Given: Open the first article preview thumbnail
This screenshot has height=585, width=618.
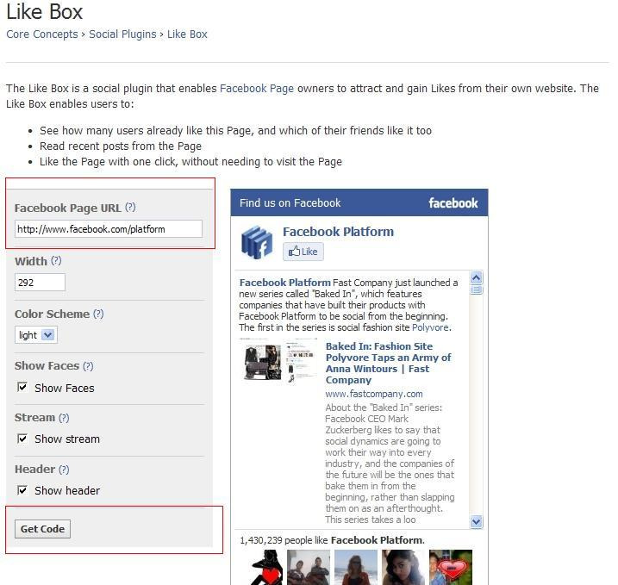Looking at the screenshot, I should [261, 361].
